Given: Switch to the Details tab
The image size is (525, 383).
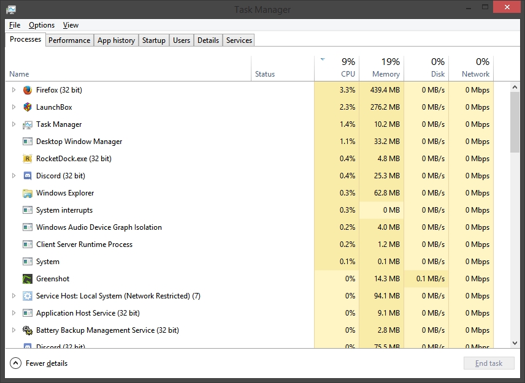Looking at the screenshot, I should click(208, 40).
